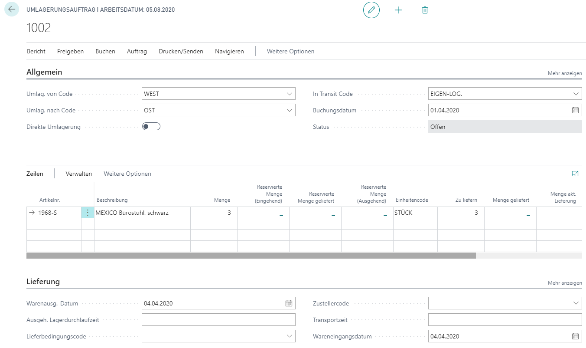Click the Einheitencode column header
Viewport: 586px width, 348px height.
point(412,200)
